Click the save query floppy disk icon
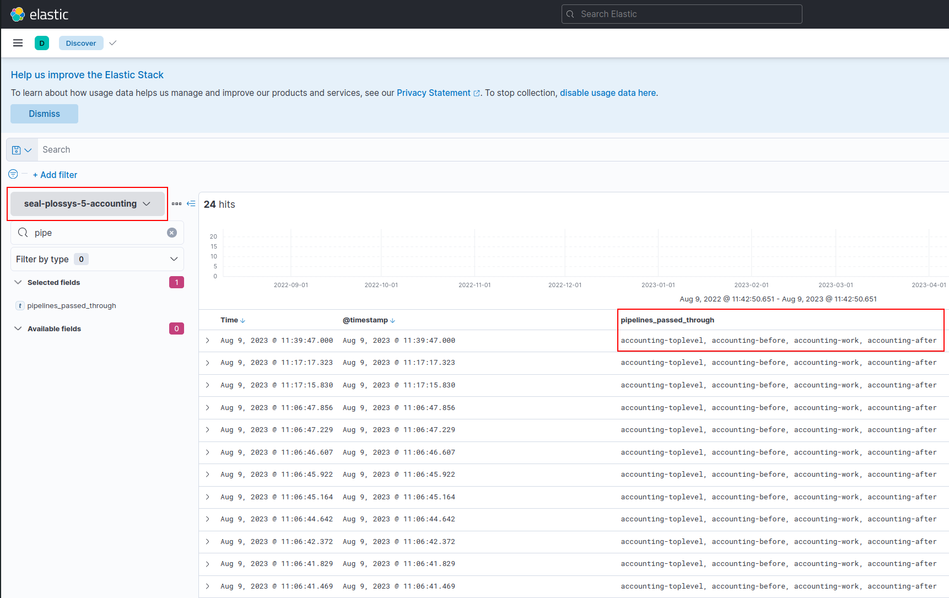 (x=17, y=149)
